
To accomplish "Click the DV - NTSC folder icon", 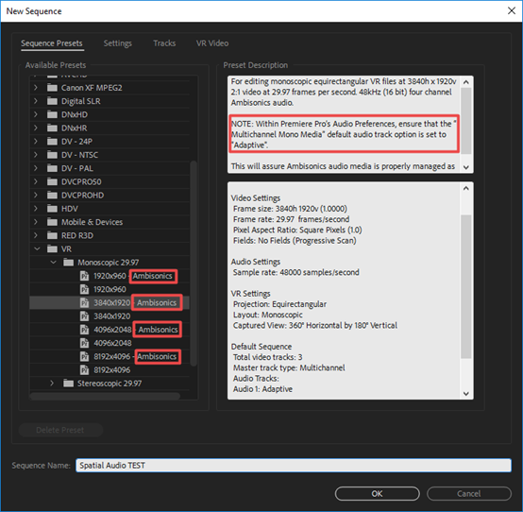I will pos(52,155).
